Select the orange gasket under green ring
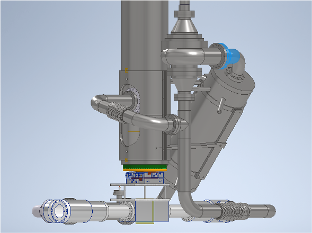Viewport: 312px width, 233px height. [x=145, y=170]
